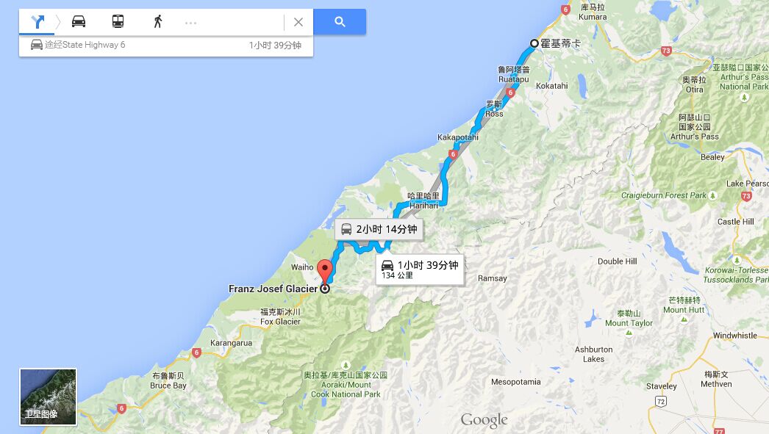Click the highway 73 shield near Kumara

pyautogui.click(x=666, y=51)
